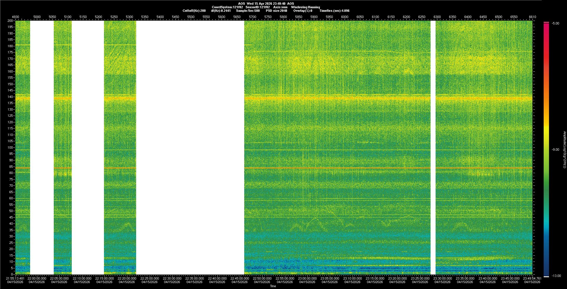The height and width of the screenshot is (289, 567).
Task: Select the 23:30:00.000 time axis label
Action: pos(442,278)
